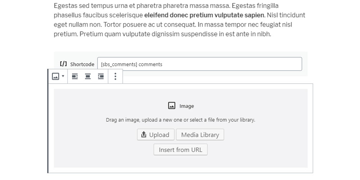360x180 pixels.
Task: Open the block type switcher dropdown arrow
Action: [63, 76]
